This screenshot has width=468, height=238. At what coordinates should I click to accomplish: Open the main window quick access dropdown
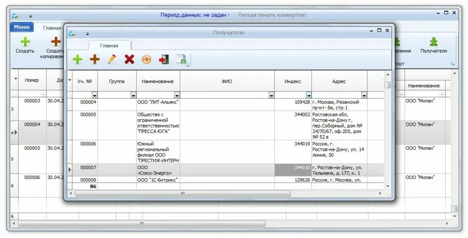pyautogui.click(x=31, y=16)
